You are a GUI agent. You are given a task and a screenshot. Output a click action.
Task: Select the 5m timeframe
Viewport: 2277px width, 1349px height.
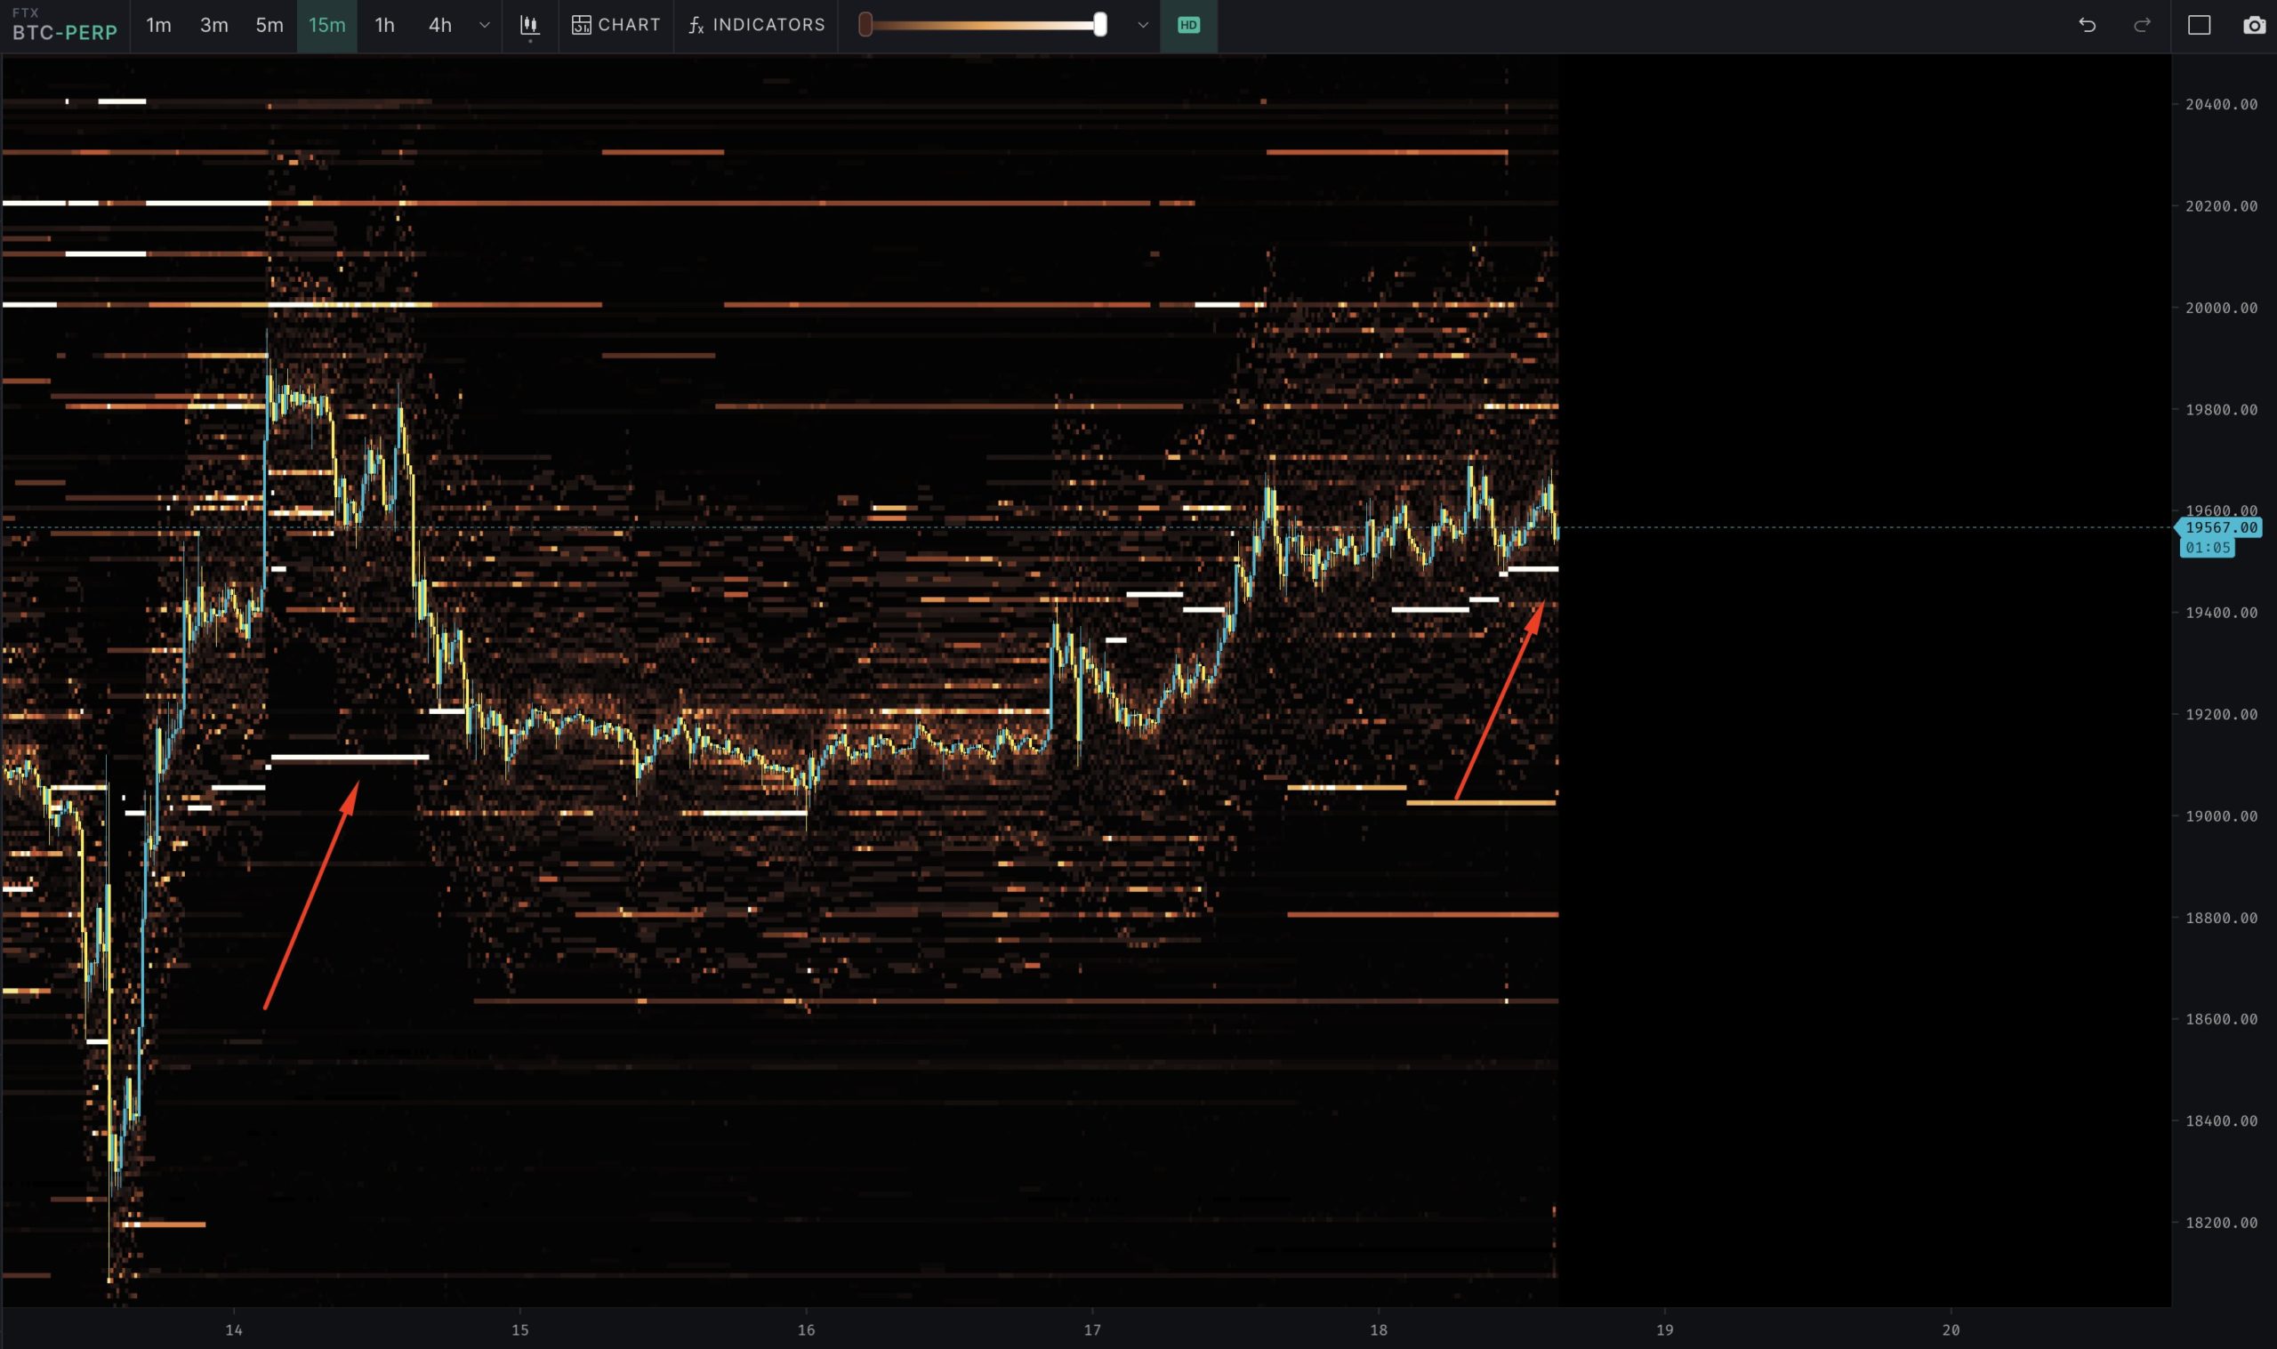pos(269,26)
